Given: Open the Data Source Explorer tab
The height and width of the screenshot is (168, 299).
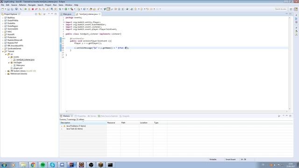Looking at the screenshot, I should pyautogui.click(x=108, y=116).
